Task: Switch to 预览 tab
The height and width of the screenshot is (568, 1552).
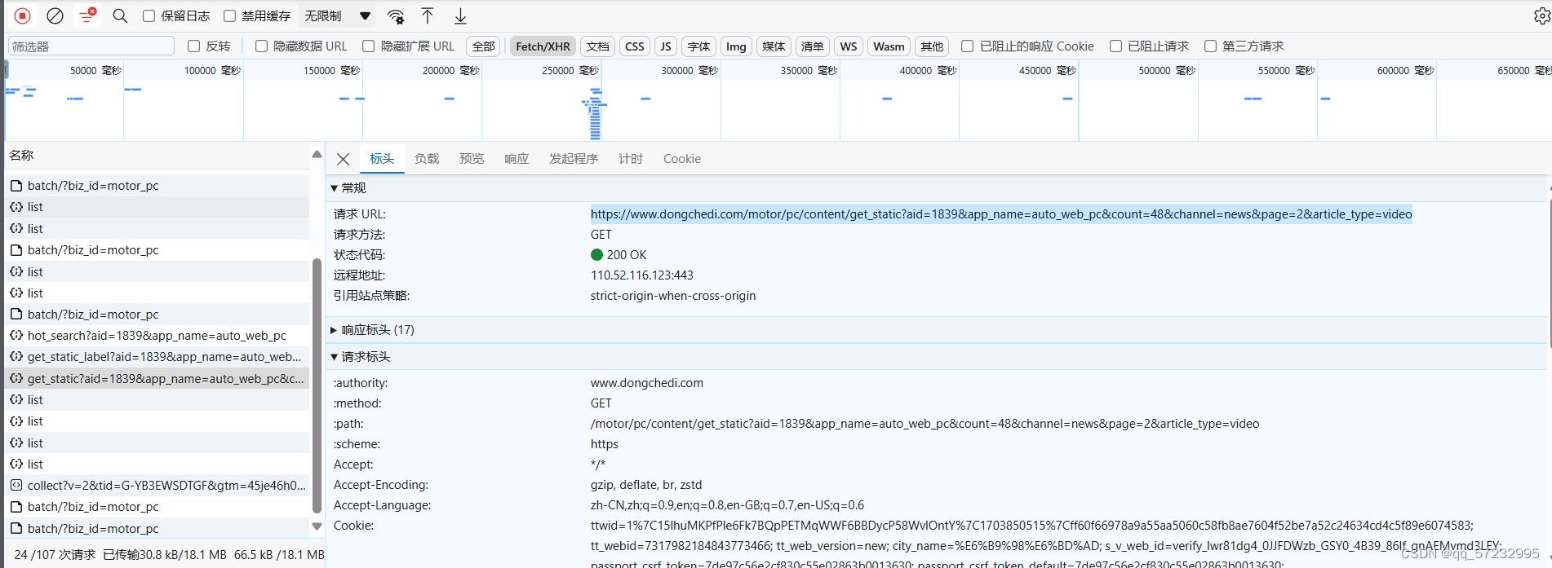Action: point(472,159)
